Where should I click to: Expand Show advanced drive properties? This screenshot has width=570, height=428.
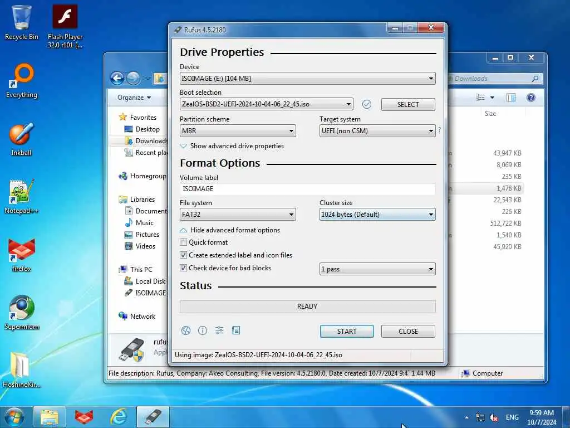pyautogui.click(x=232, y=146)
